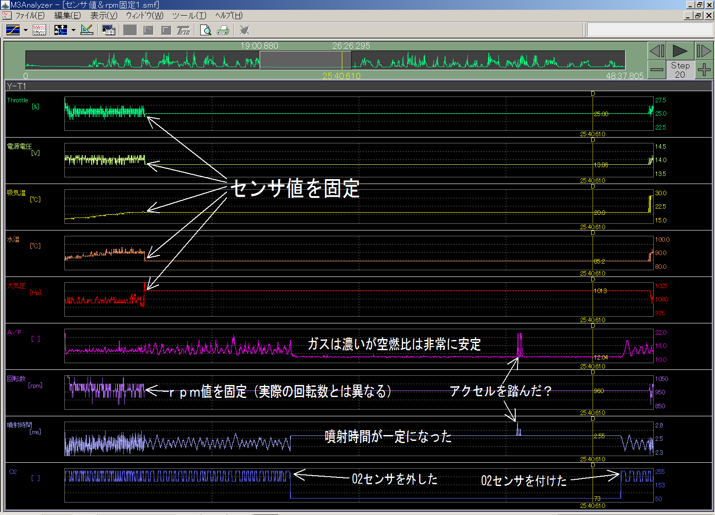The width and height of the screenshot is (715, 515).
Task: Open the 編集(E) menu
Action: (67, 16)
